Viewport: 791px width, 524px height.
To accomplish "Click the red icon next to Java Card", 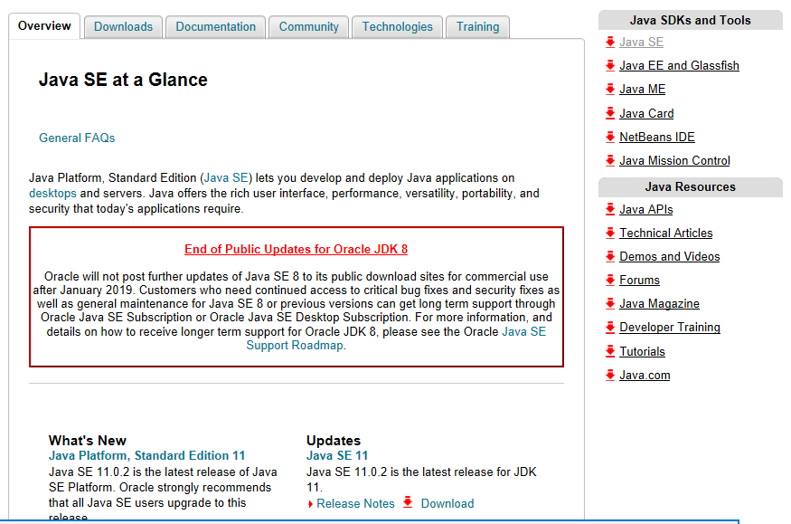I will click(x=610, y=112).
